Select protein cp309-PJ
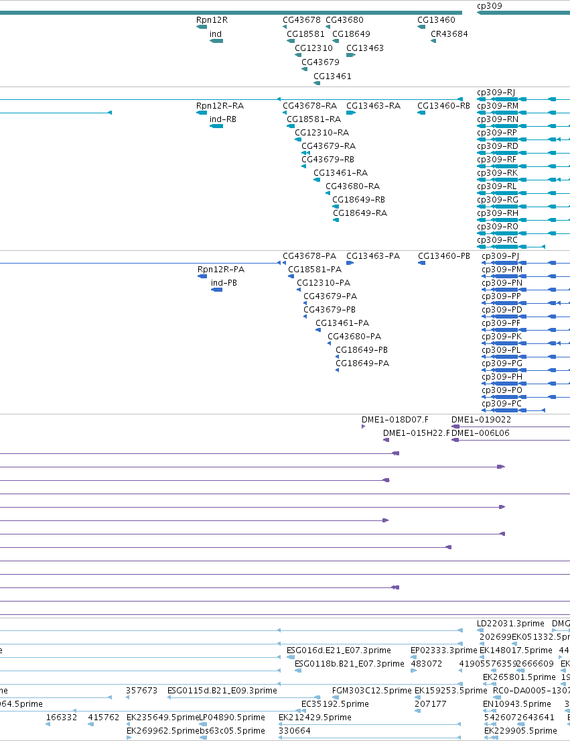 pyautogui.click(x=526, y=263)
